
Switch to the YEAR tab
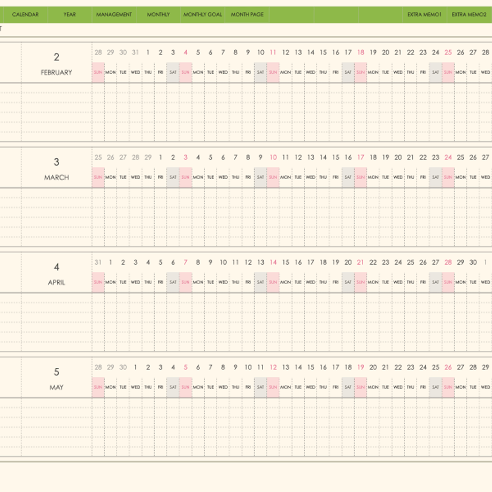coord(70,14)
